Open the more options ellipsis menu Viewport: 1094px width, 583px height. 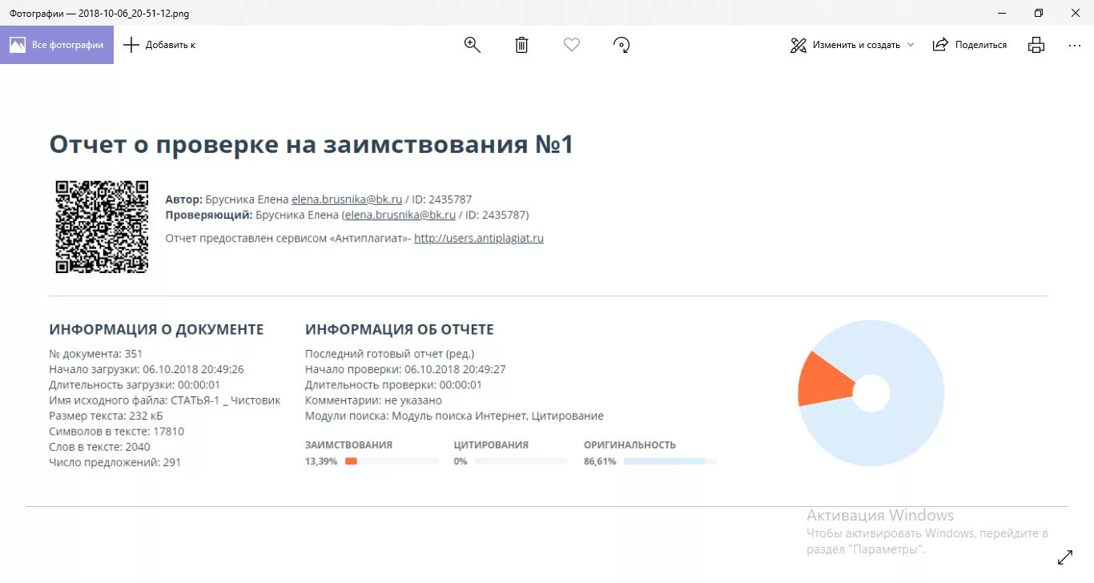tap(1075, 46)
